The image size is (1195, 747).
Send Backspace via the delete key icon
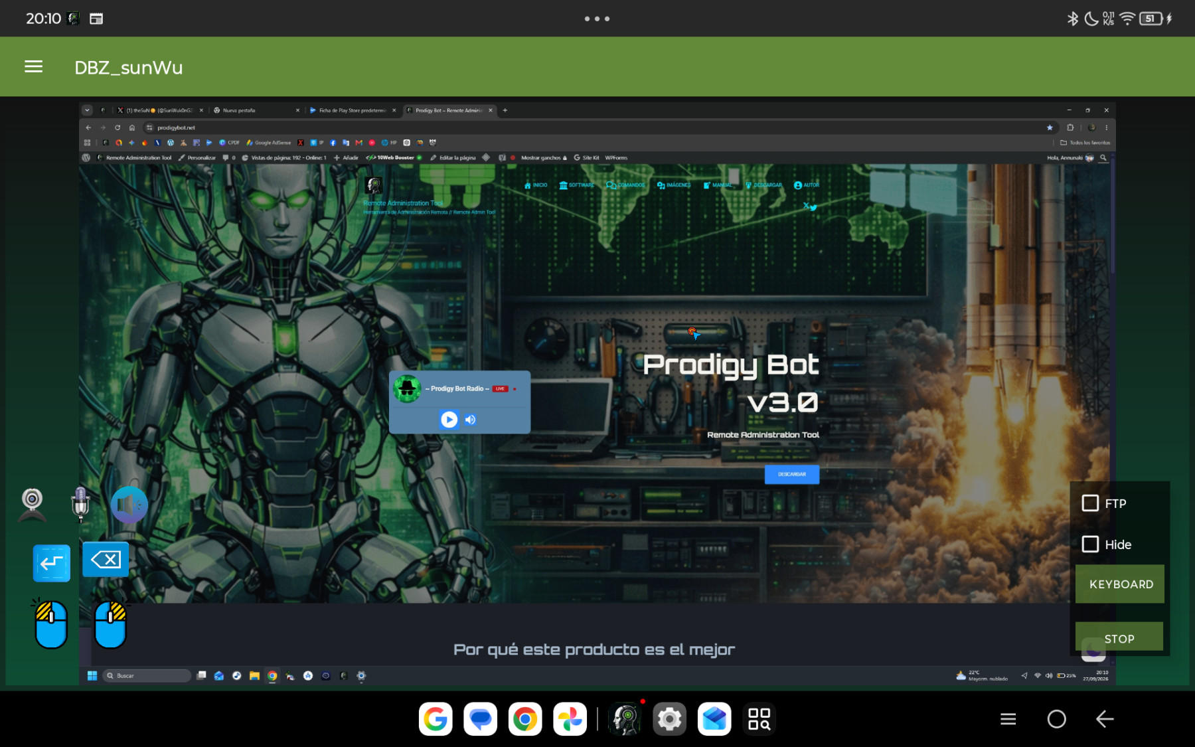106,559
